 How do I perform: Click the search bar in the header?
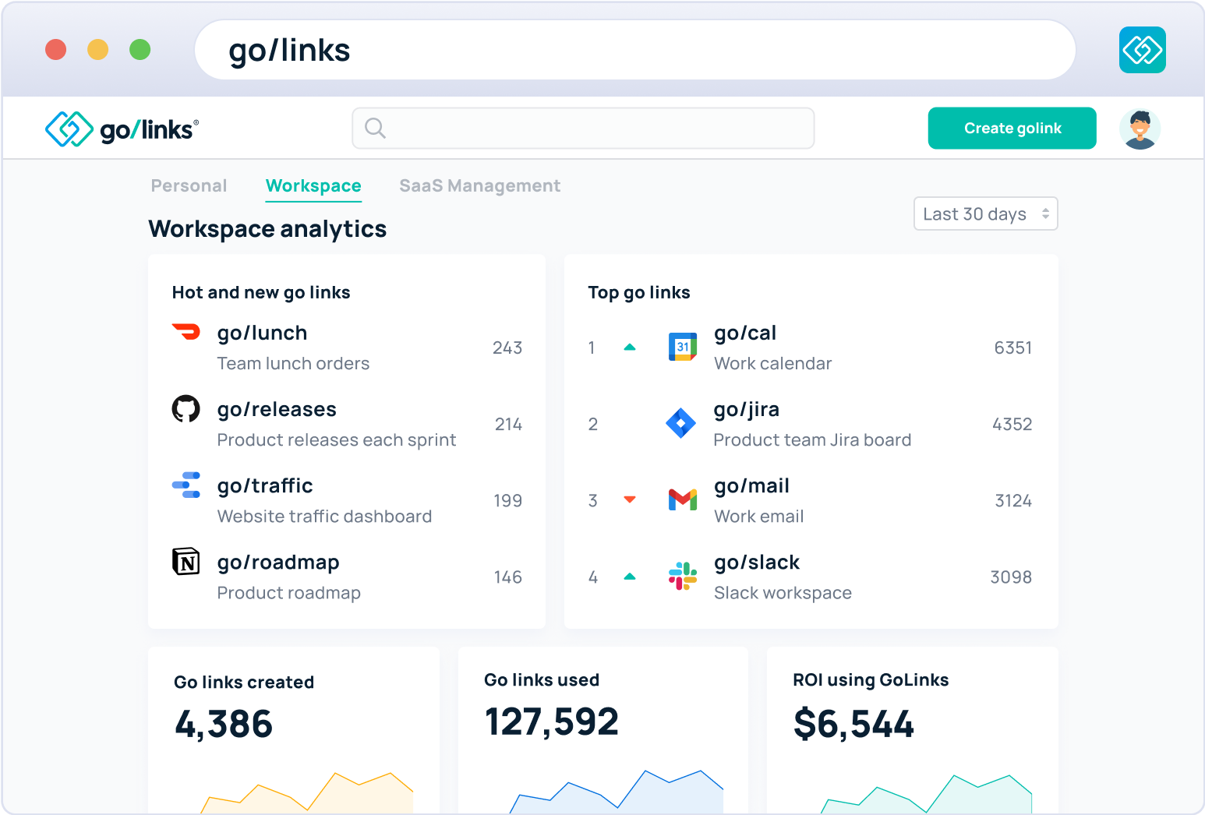click(583, 128)
